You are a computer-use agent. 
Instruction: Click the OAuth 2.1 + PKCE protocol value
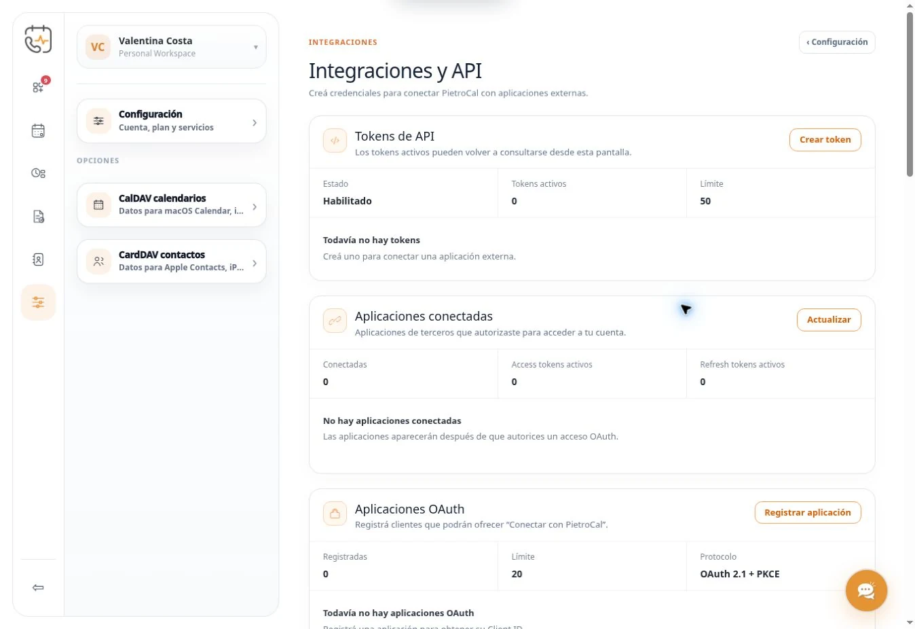(x=740, y=574)
